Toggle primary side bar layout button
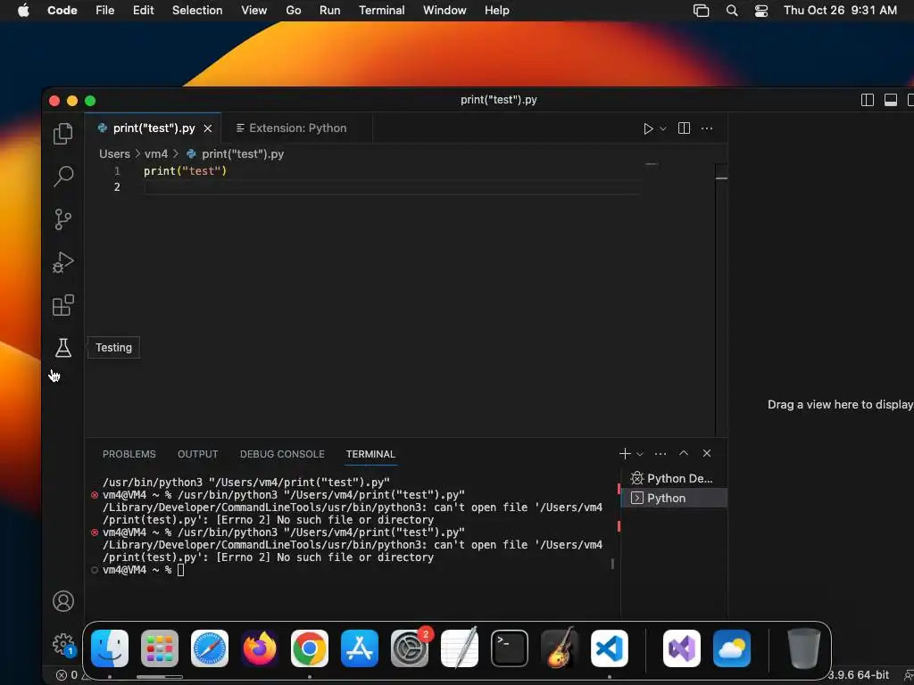Image resolution: width=914 pixels, height=685 pixels. [867, 100]
